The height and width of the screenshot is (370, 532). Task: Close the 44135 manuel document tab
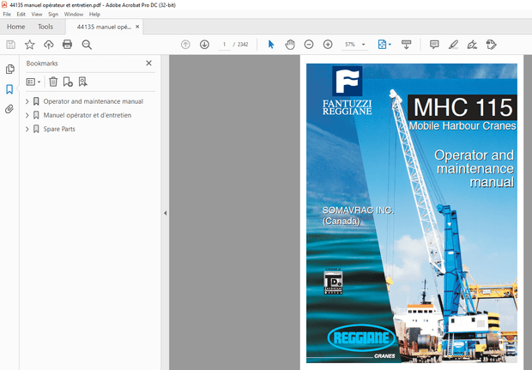coord(137,27)
